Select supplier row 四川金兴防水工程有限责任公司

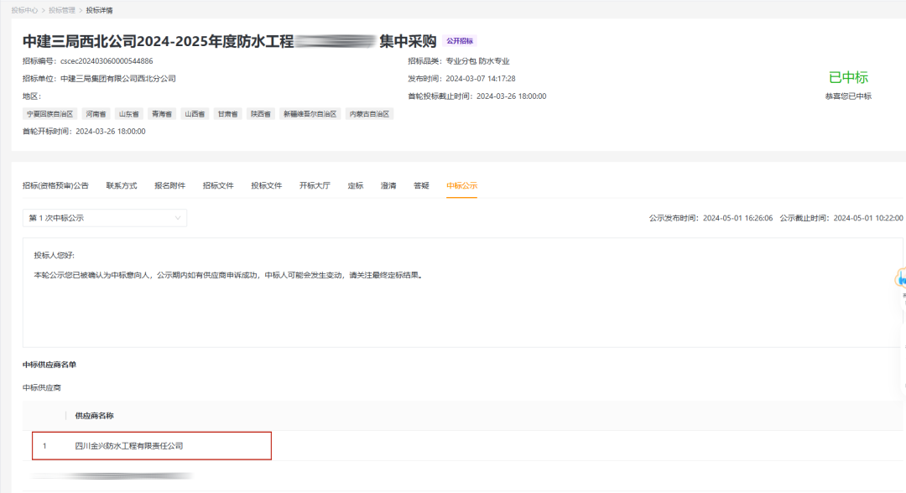pos(129,446)
